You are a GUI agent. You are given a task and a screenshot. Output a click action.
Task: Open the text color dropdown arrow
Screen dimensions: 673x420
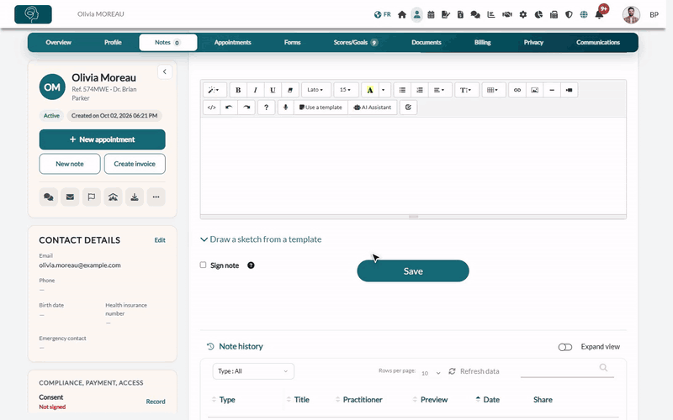click(x=384, y=90)
